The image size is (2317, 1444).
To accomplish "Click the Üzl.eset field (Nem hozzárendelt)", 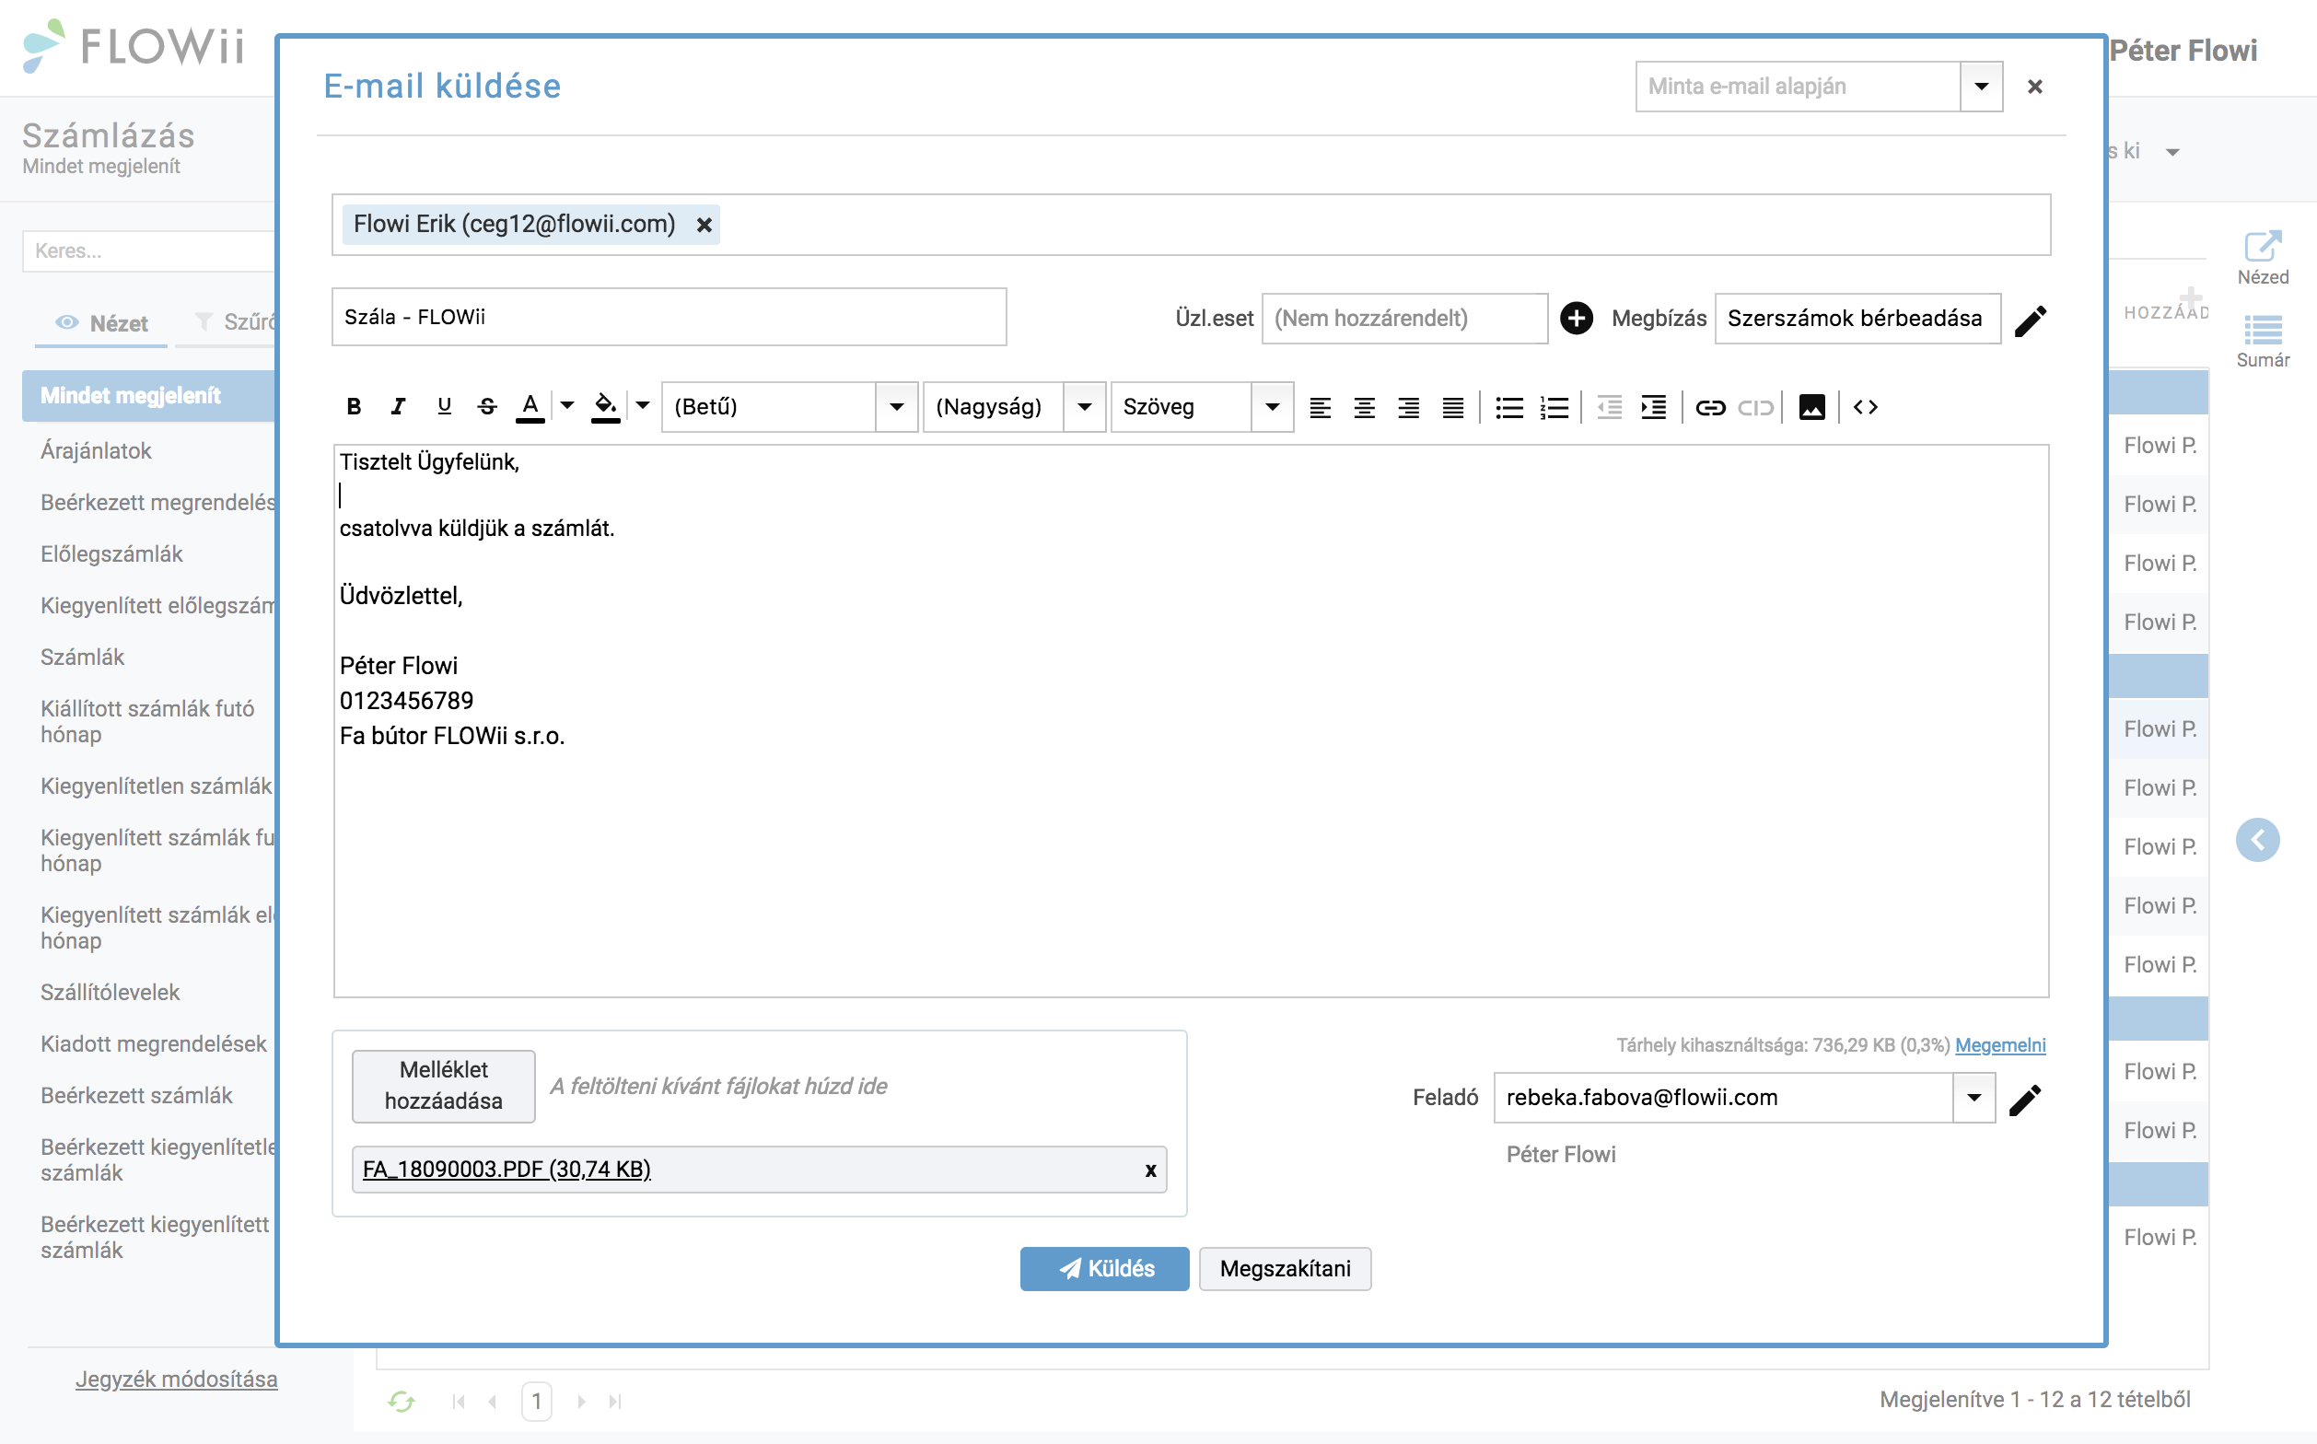I will pyautogui.click(x=1404, y=318).
